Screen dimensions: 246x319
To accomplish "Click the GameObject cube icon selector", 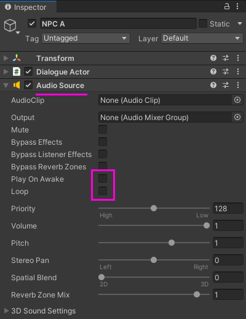I will pos(12,26).
